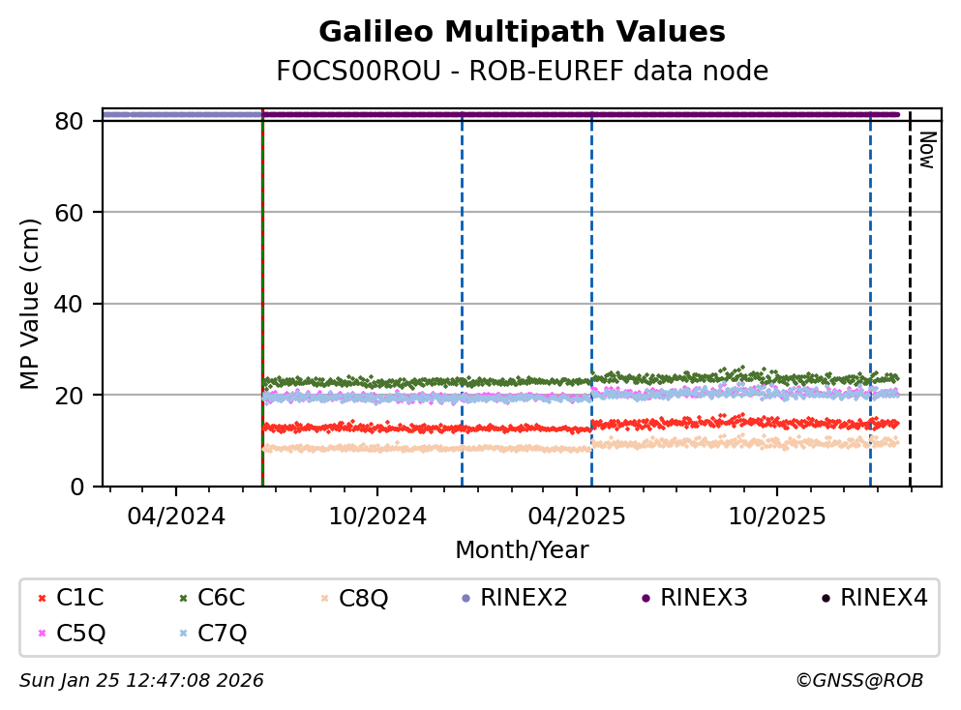This screenshot has width=961, height=710.
Task: Click the 04/2024 x-axis tick label
Action: click(176, 516)
